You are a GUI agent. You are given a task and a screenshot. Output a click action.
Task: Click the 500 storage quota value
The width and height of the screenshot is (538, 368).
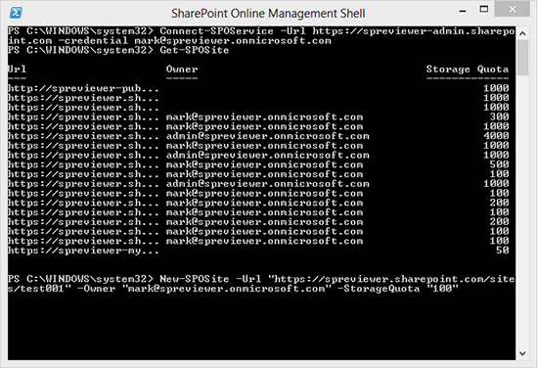click(x=499, y=164)
